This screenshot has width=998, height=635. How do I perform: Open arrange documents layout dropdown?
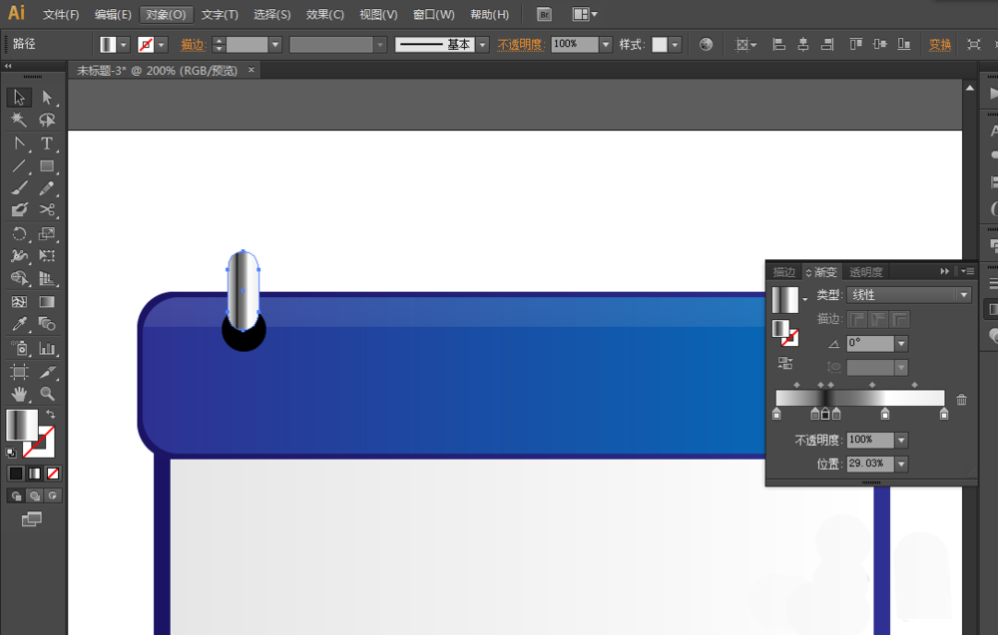[x=584, y=14]
